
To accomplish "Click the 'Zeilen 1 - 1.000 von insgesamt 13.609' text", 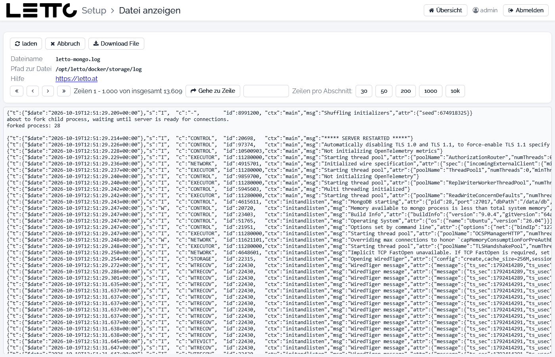I will click(x=128, y=91).
